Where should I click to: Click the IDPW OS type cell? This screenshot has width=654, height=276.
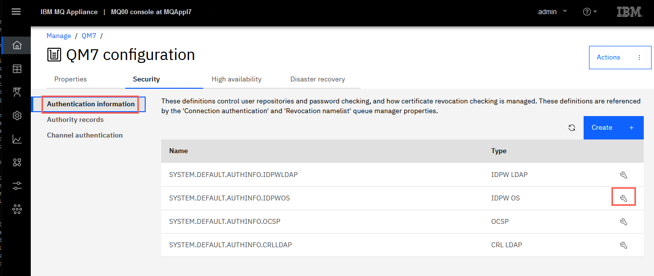[505, 198]
